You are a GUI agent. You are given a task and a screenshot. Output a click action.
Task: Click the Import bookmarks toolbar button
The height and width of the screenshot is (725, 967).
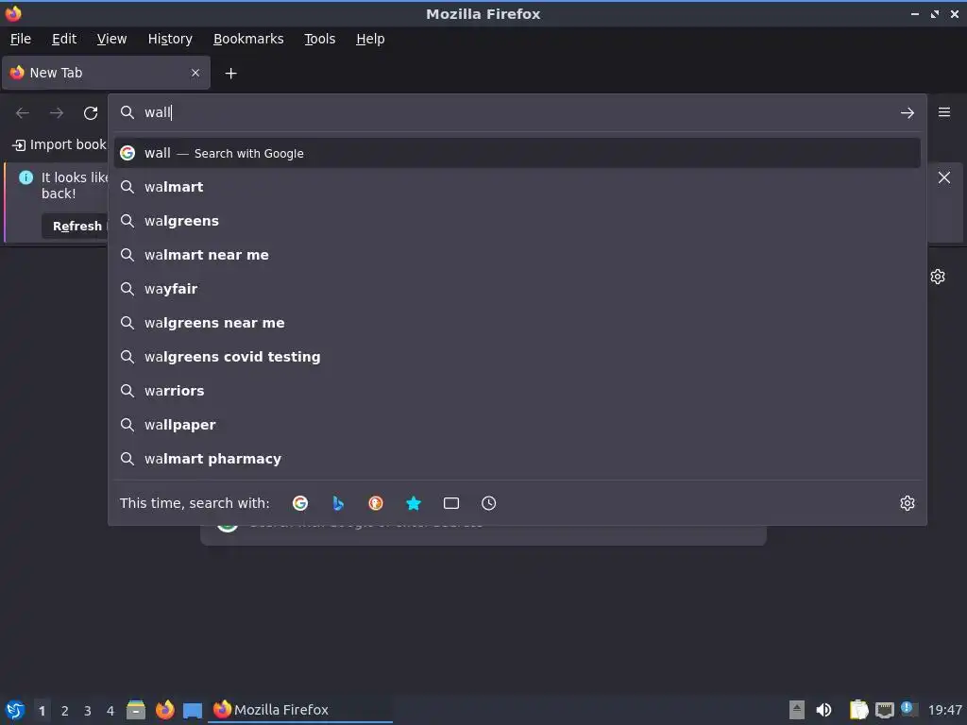[59, 144]
